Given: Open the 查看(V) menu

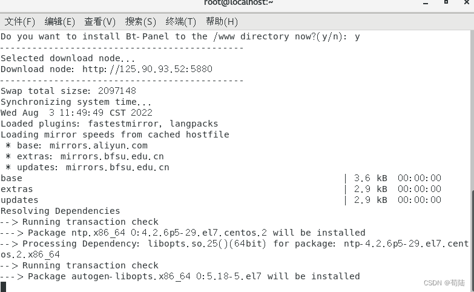Looking at the screenshot, I should click(100, 21).
